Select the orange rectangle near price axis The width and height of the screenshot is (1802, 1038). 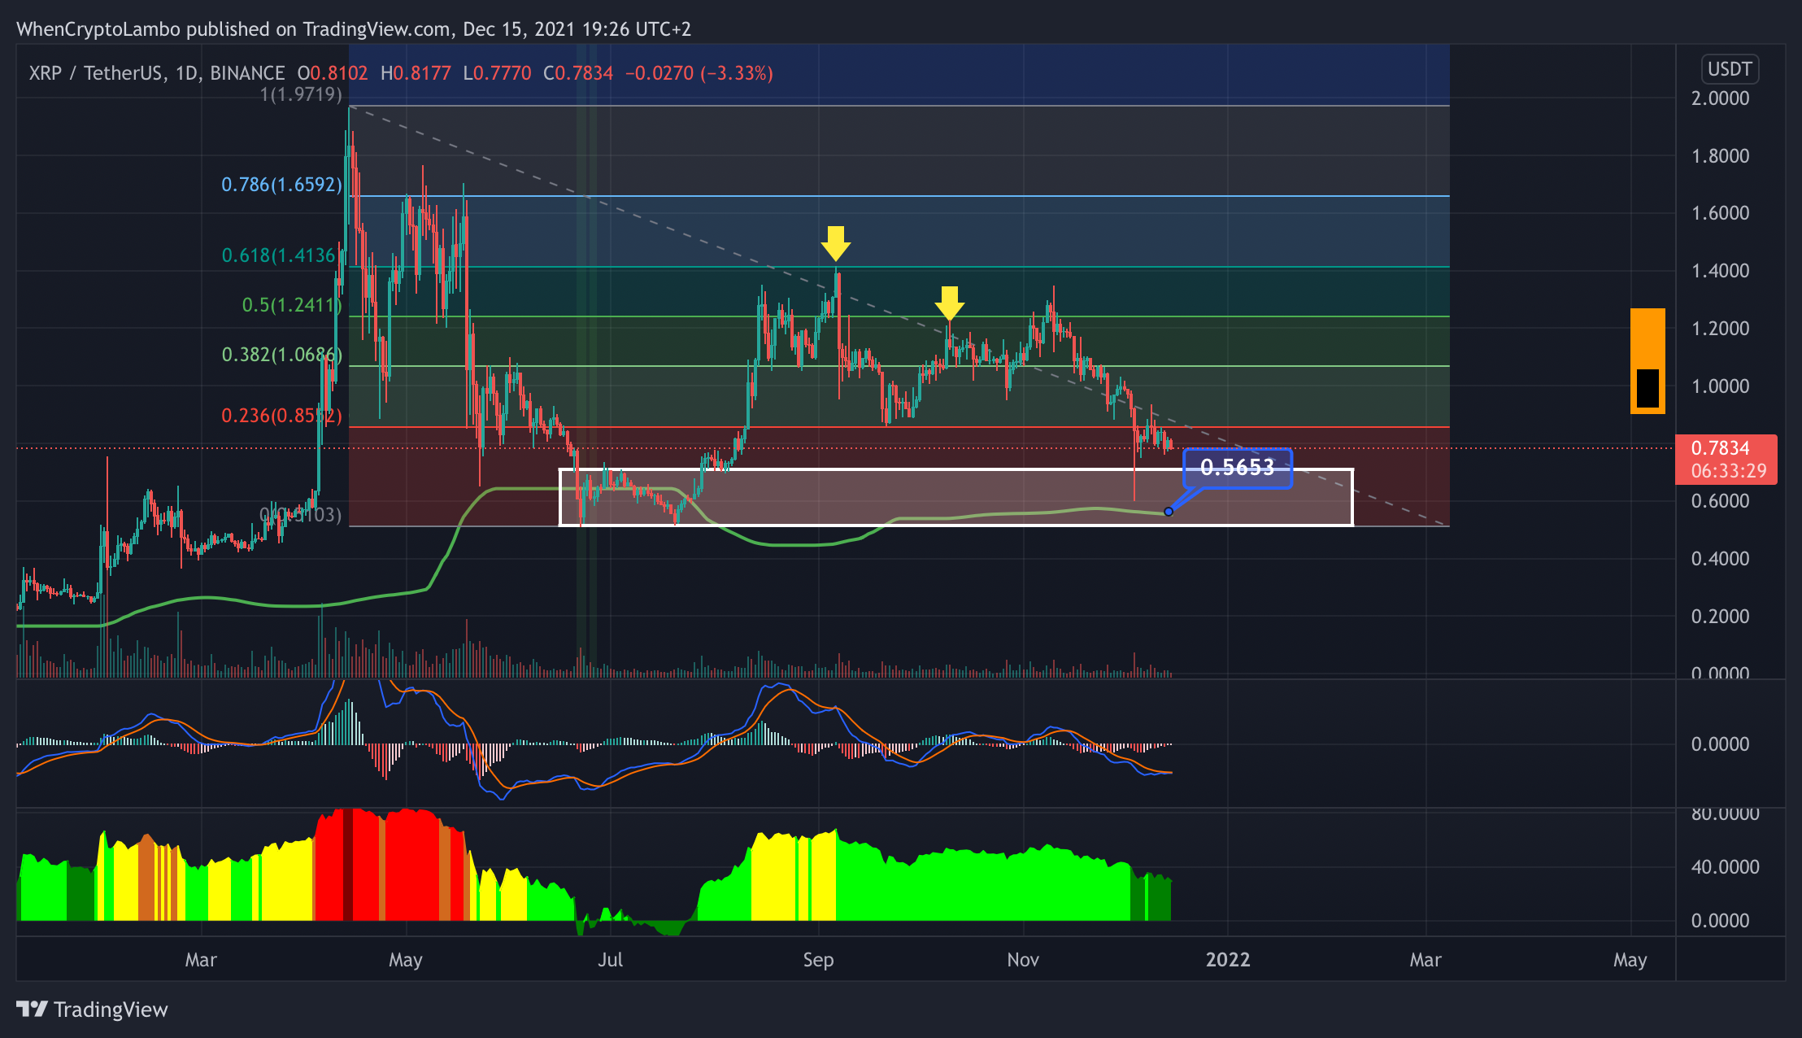click(1647, 361)
